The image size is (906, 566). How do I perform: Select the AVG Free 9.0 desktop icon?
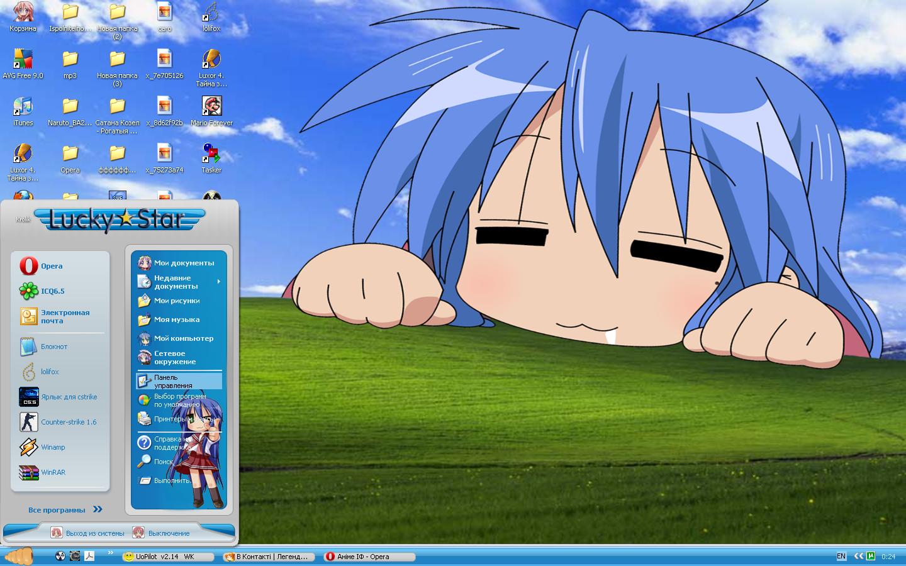(x=23, y=64)
